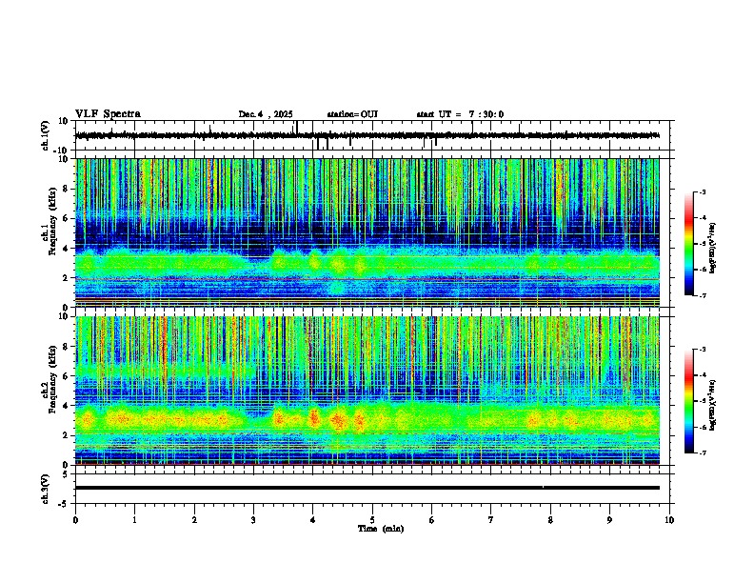Screen dimensions: 754x583
Task: Click the "4" kHz tick on ch.2 spectrogram
Action: [66, 406]
